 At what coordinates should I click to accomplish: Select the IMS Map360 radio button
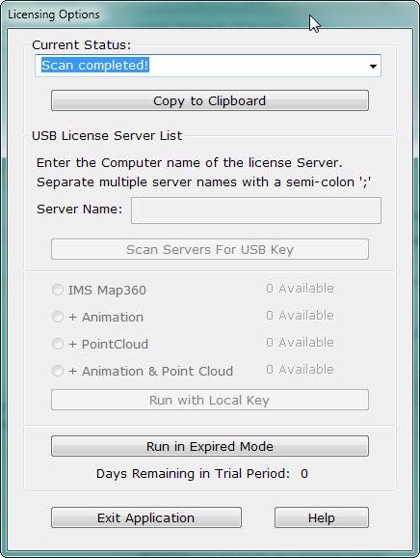click(58, 290)
